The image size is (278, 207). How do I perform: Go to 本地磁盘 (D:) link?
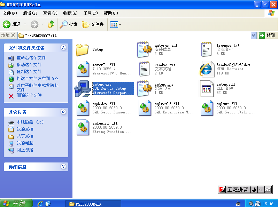tap(30, 122)
